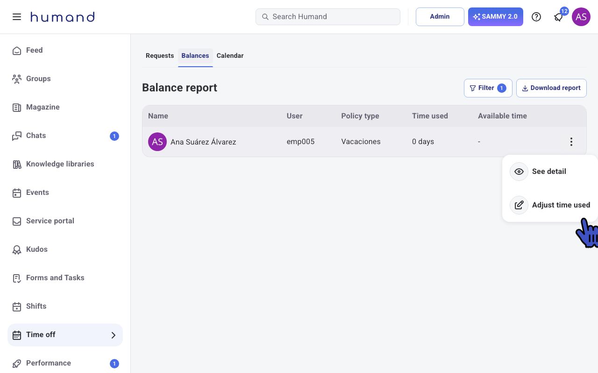Click the Policy type column header
Image resolution: width=598 pixels, height=373 pixels.
tap(360, 116)
